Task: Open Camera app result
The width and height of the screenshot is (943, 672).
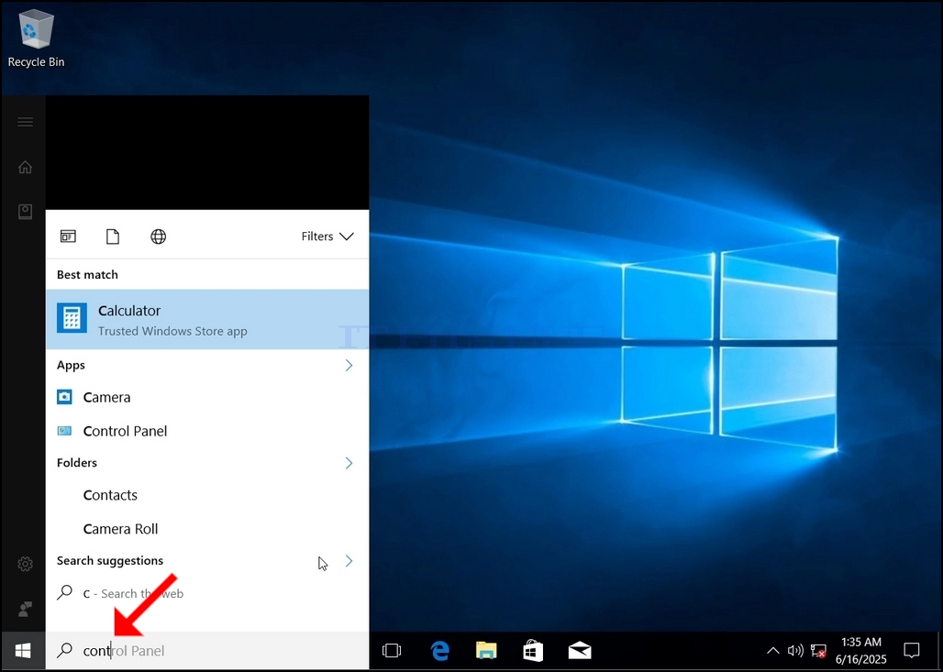Action: click(207, 397)
